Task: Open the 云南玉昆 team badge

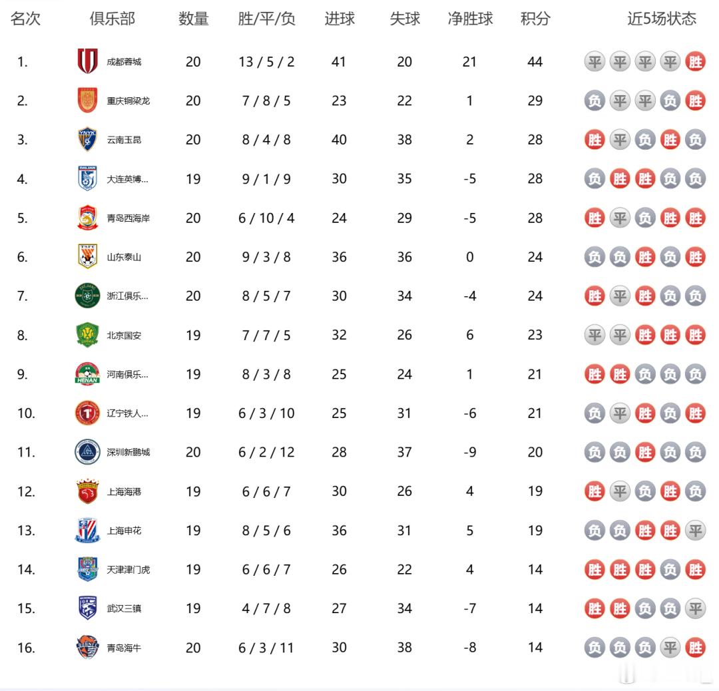Action: (88, 139)
